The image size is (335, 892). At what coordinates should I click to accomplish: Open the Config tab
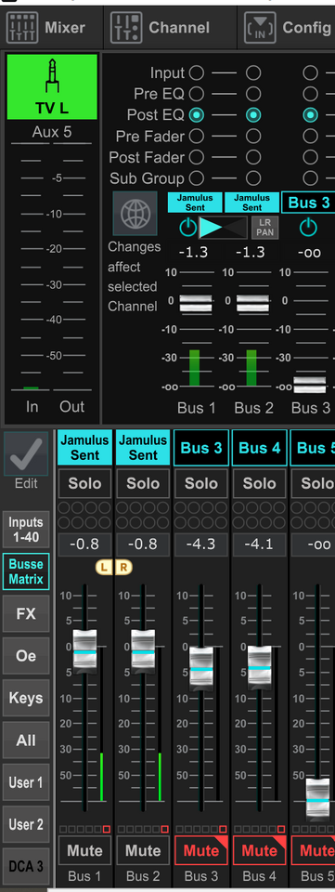pyautogui.click(x=289, y=27)
